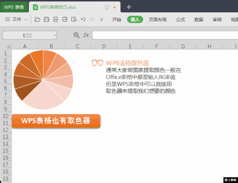Screen dimensions: 238x183
Task: Click the glasses icon beside WPS表格取色器
Action: click(97, 63)
